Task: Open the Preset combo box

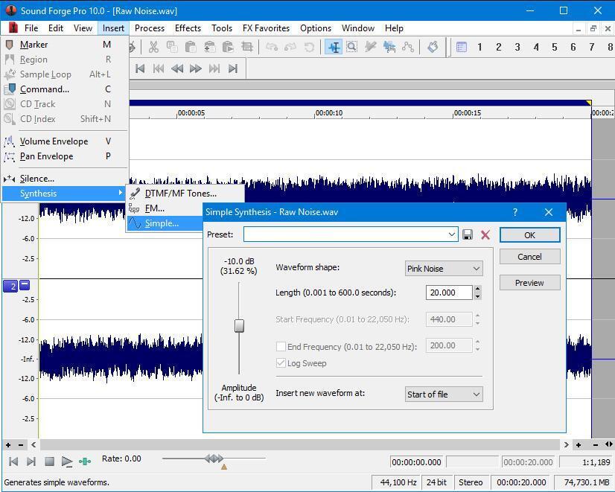Action: click(x=350, y=234)
